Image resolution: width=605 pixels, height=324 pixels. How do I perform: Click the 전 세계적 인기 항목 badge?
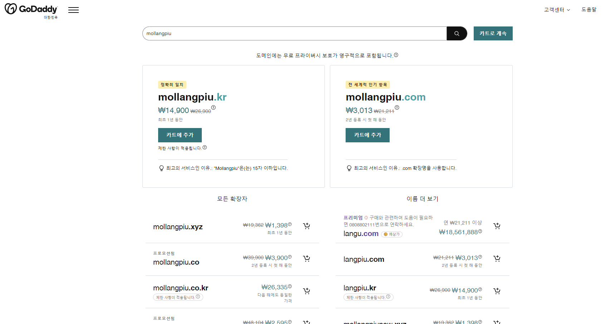[x=368, y=85]
